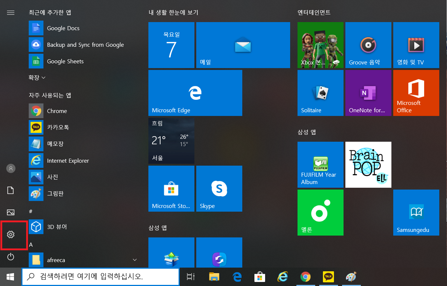Open the Xbox tile
Viewport: 447px width, 286px height.
(320, 45)
